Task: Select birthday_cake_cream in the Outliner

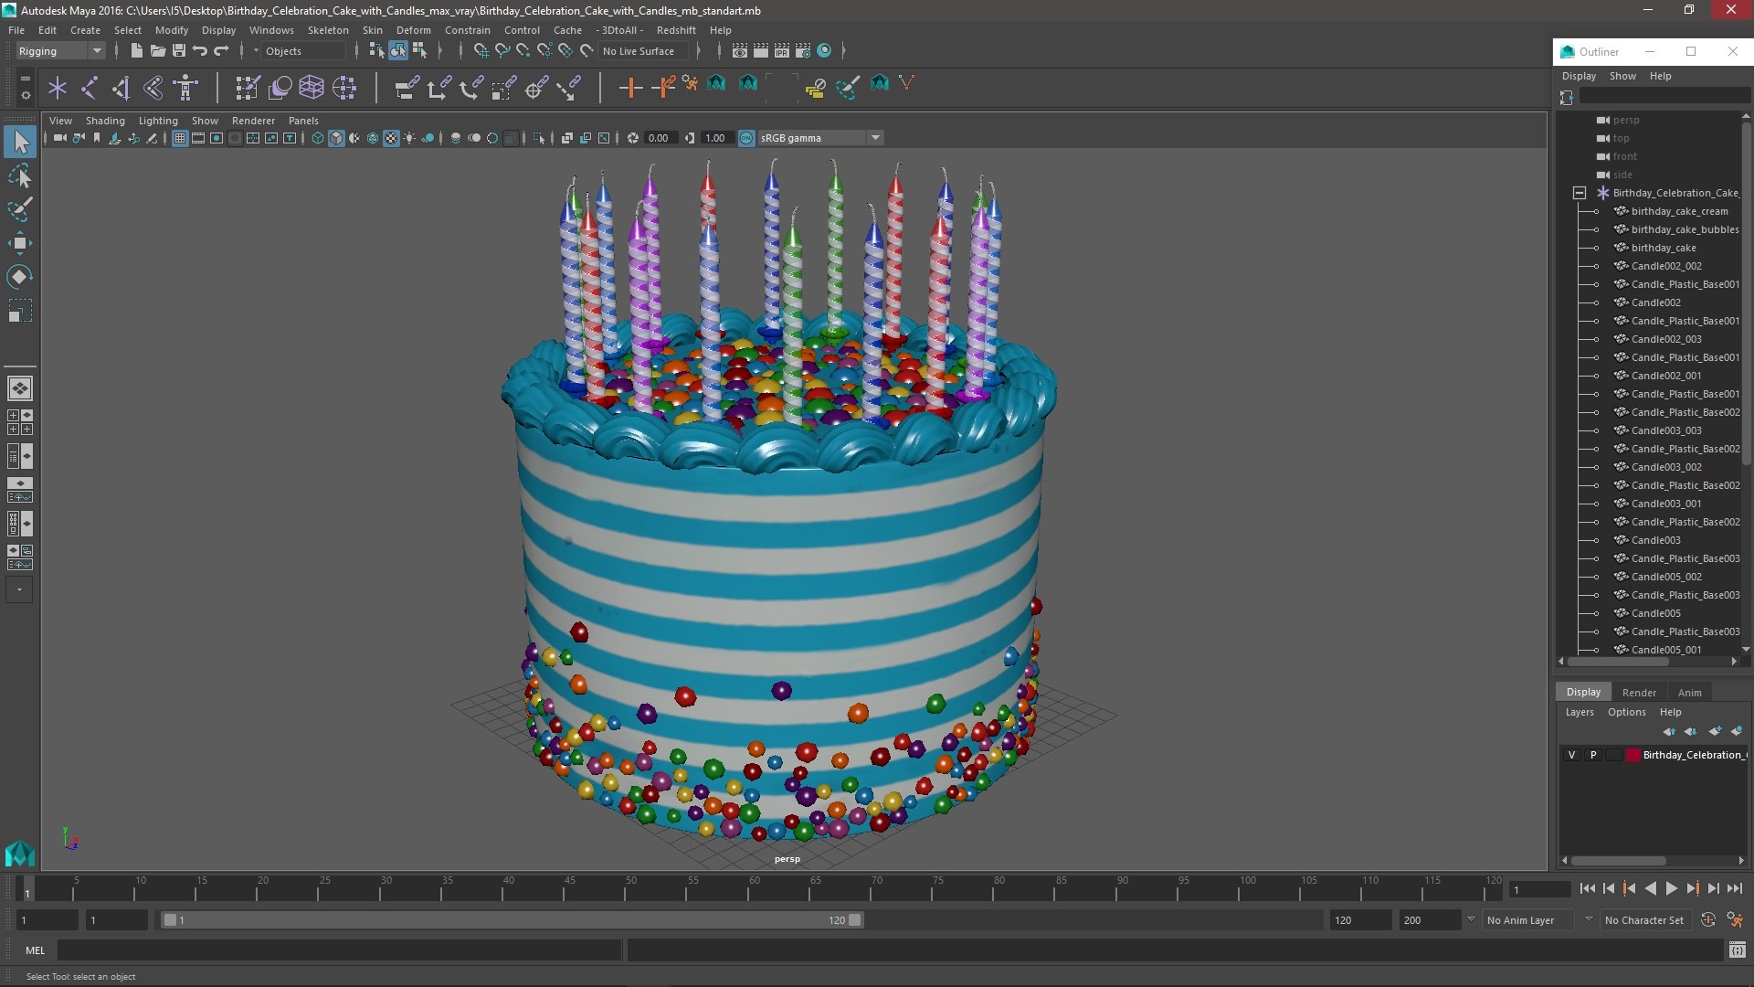Action: coord(1679,211)
